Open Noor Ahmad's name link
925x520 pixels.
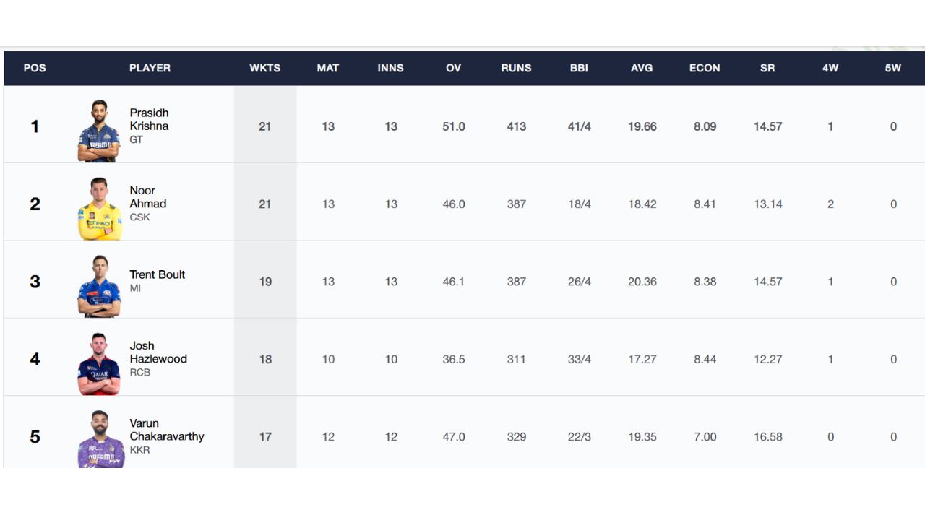147,197
